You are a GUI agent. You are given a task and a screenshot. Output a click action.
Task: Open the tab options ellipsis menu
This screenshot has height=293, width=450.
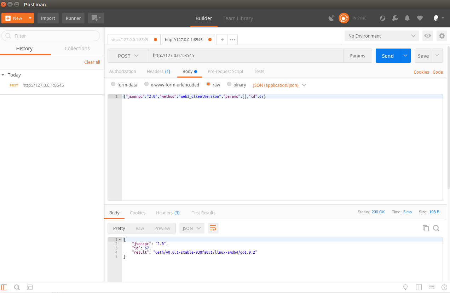point(232,40)
